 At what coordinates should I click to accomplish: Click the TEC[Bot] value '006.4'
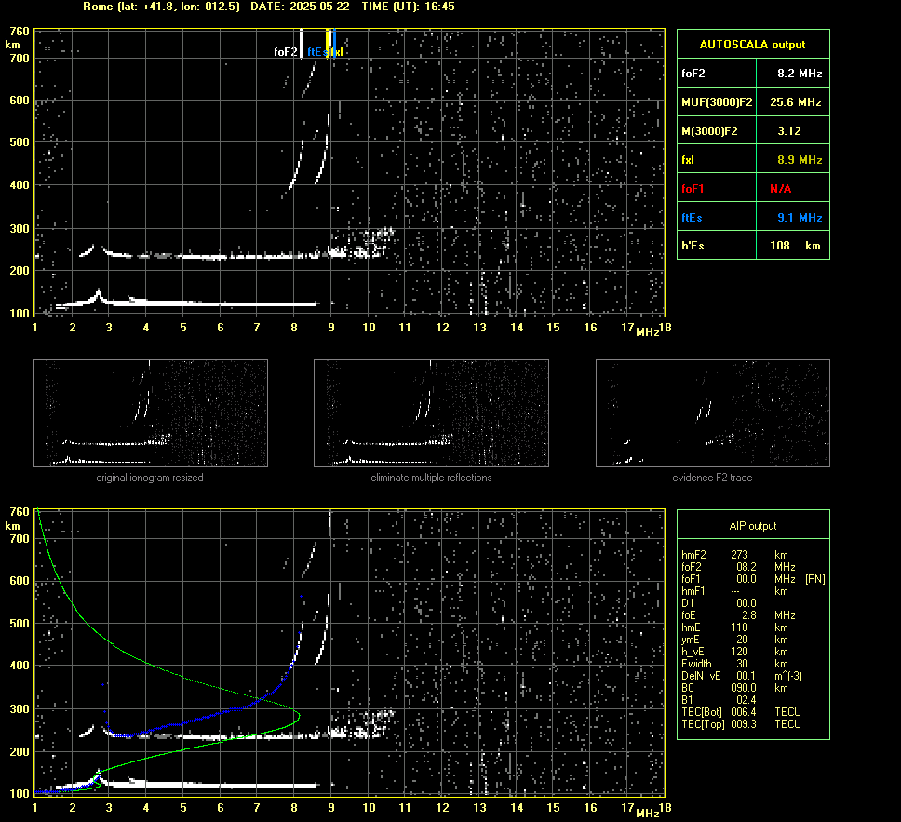[743, 712]
